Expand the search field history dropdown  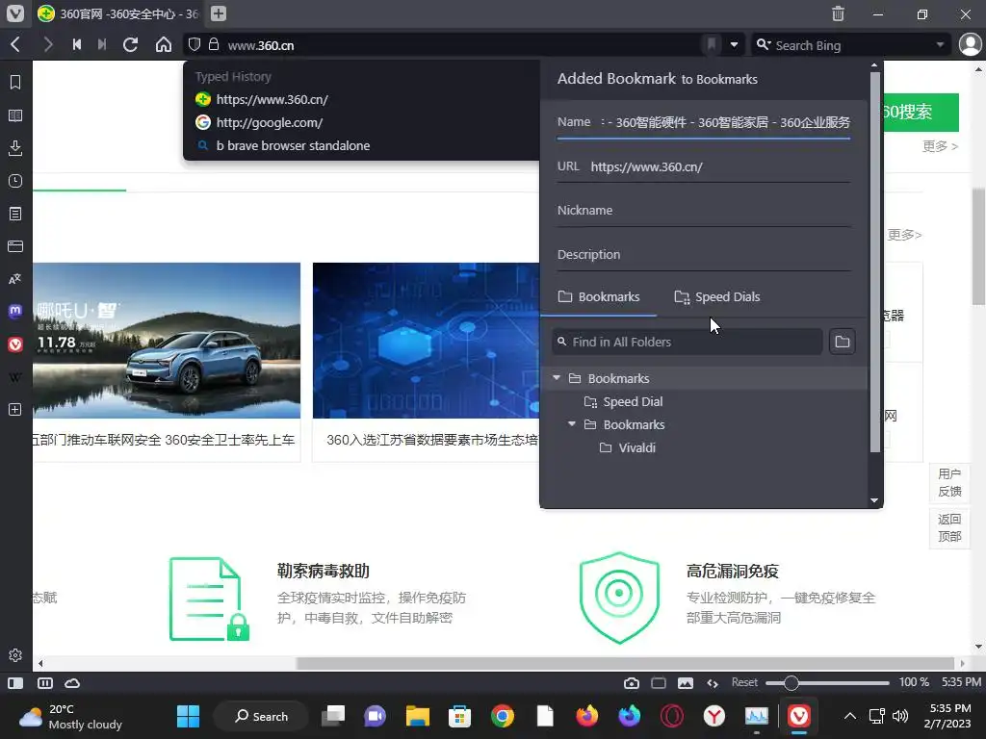pos(940,44)
